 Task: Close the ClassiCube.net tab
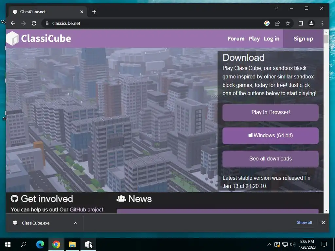click(81, 12)
